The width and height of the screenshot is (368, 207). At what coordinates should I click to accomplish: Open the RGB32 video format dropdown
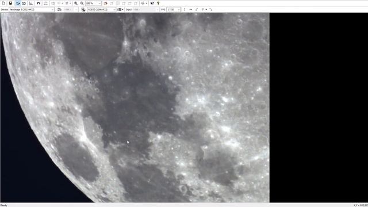[102, 10]
